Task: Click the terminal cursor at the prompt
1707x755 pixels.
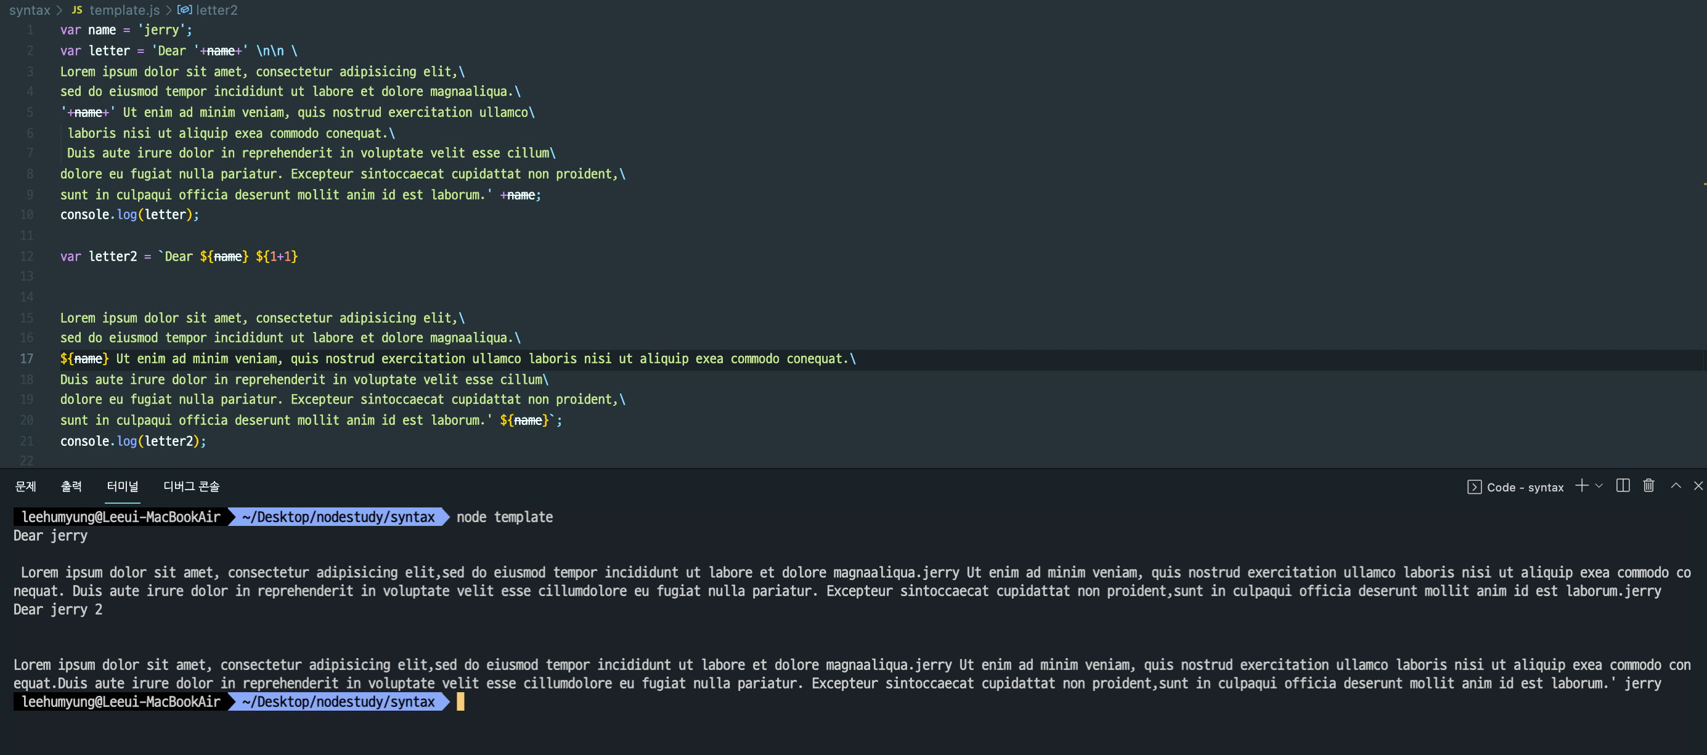Action: pyautogui.click(x=460, y=702)
